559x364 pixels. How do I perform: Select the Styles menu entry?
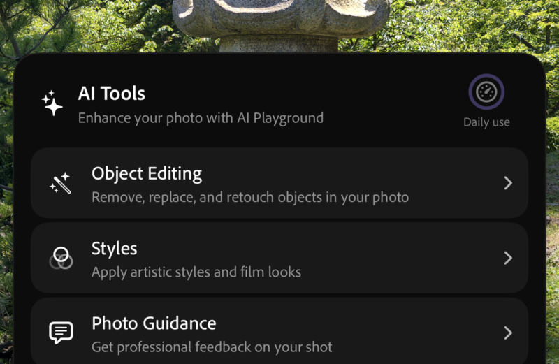coord(279,258)
